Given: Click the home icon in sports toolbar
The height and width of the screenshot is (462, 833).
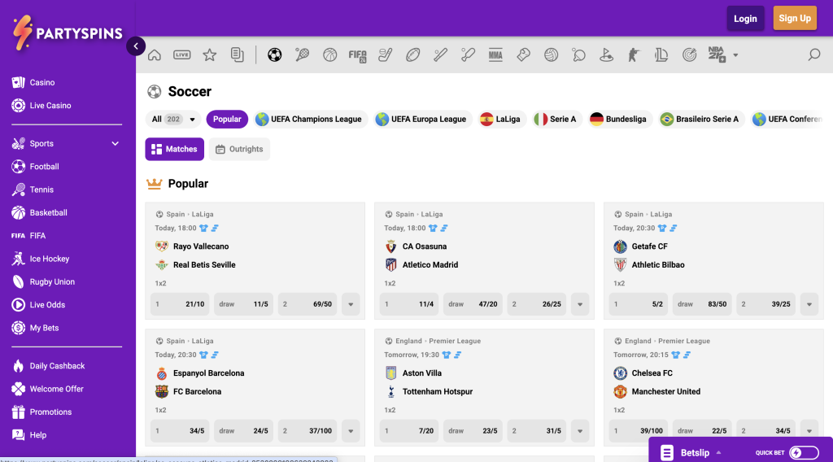Looking at the screenshot, I should [155, 55].
